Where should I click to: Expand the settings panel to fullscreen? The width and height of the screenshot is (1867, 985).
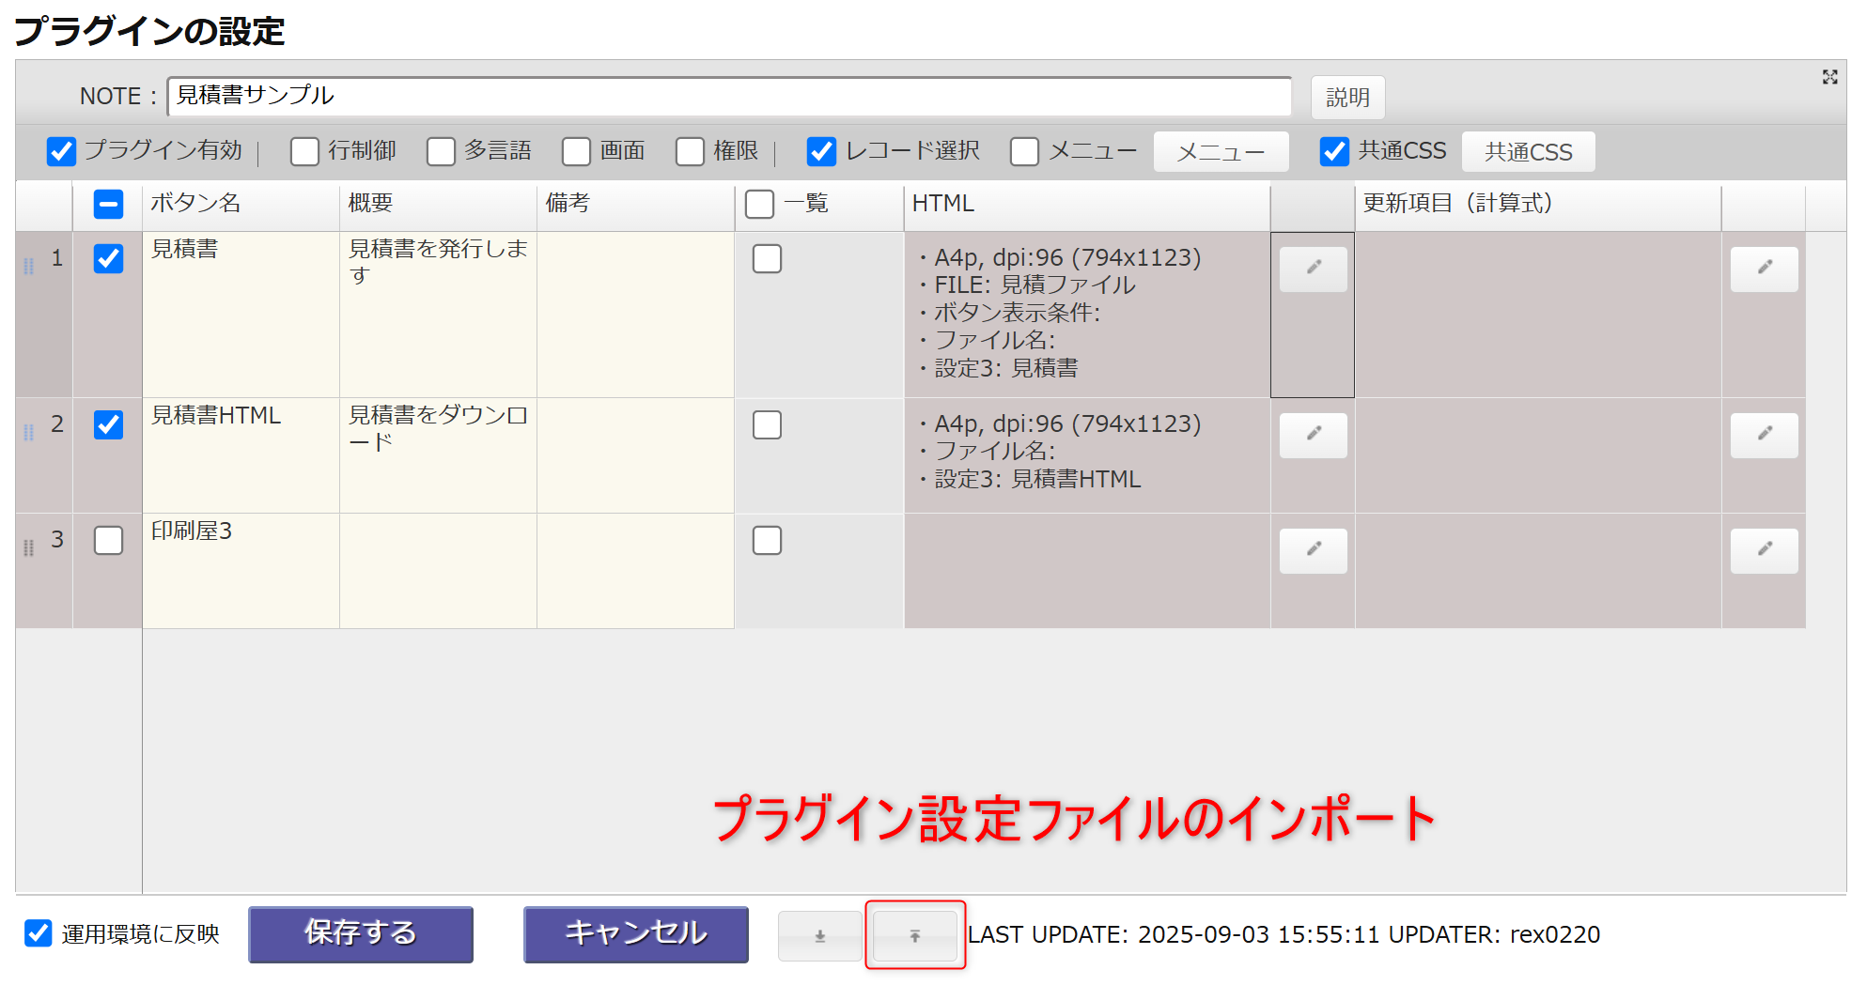pos(1829,77)
